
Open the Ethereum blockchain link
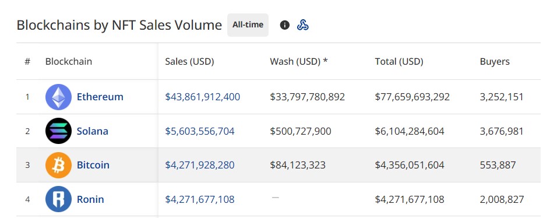click(100, 97)
